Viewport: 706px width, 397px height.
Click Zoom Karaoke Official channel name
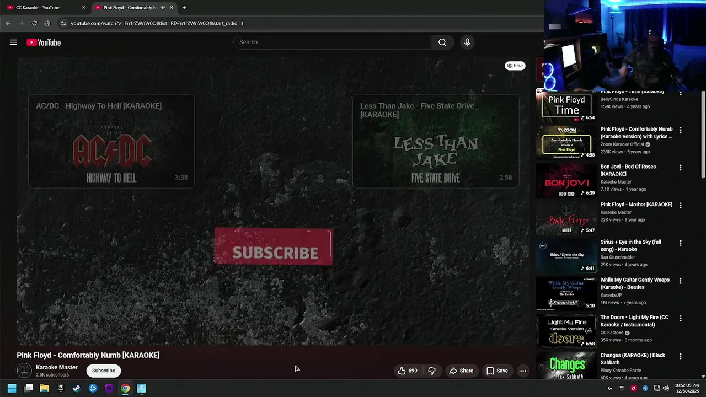[622, 144]
